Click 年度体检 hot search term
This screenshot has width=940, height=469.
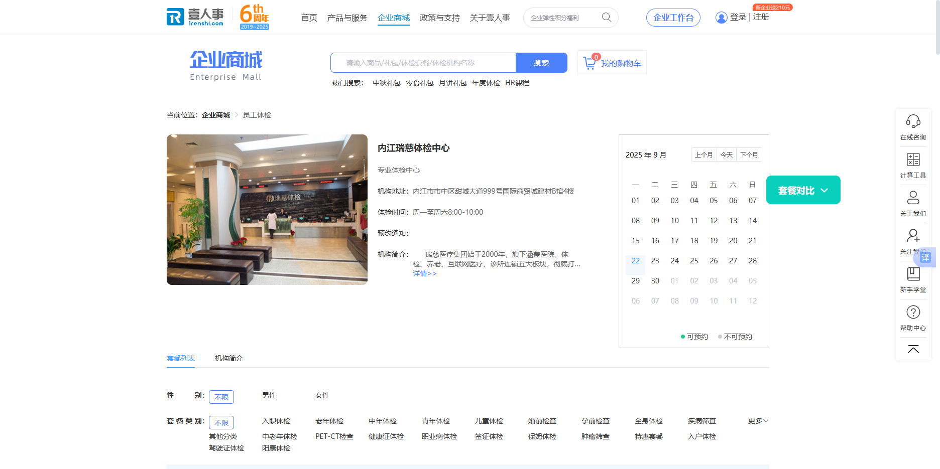point(486,83)
